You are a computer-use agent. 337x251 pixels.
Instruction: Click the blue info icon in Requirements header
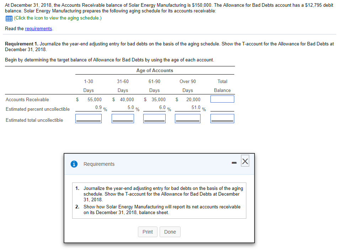pyautogui.click(x=74, y=164)
